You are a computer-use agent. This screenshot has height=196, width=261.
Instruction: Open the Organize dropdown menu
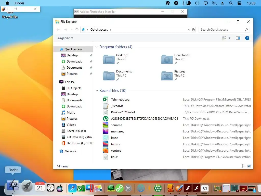pyautogui.click(x=66, y=38)
